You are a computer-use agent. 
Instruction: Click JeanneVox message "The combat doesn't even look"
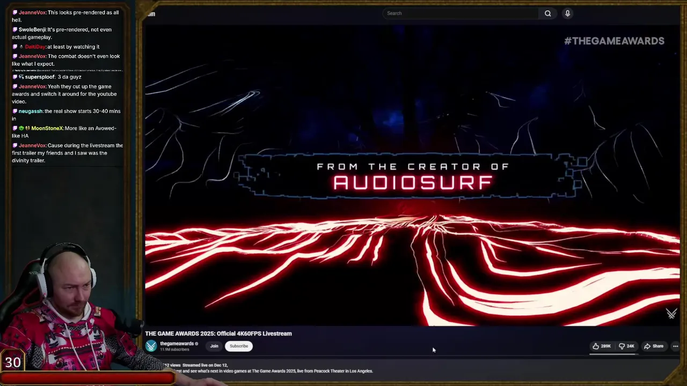pyautogui.click(x=65, y=60)
